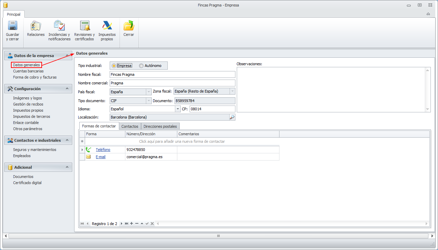Click the Localización search magnifier icon
Image resolution: width=438 pixels, height=250 pixels.
click(232, 117)
